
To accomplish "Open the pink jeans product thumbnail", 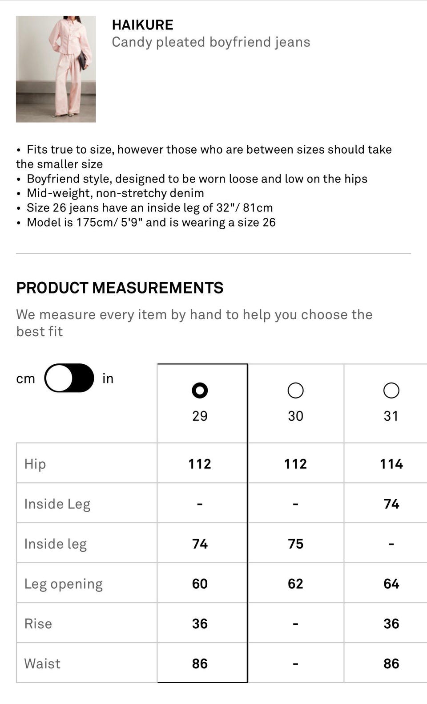I will (56, 69).
